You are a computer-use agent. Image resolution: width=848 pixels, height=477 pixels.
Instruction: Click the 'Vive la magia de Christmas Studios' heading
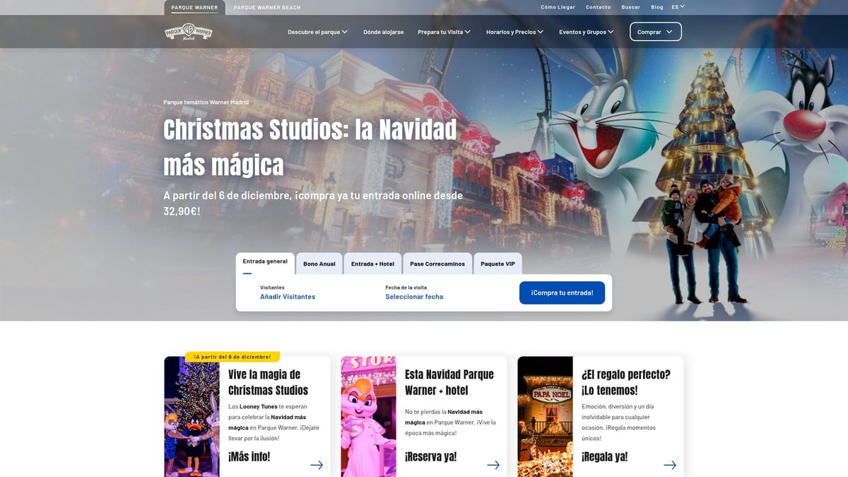click(269, 382)
